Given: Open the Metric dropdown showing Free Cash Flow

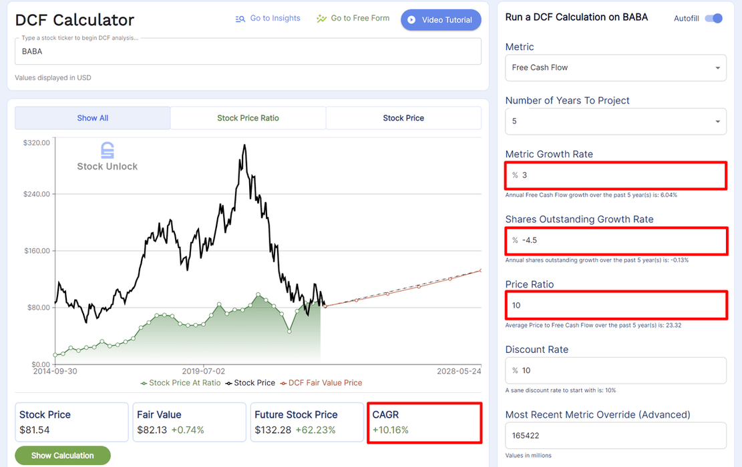Looking at the screenshot, I should coord(615,67).
